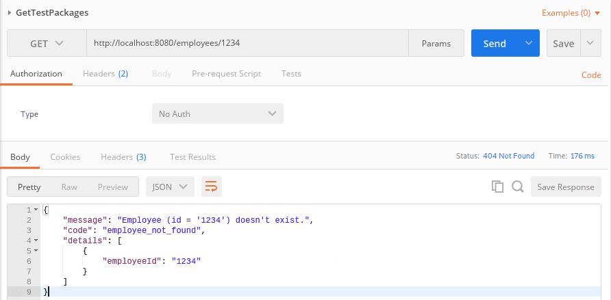This screenshot has width=611, height=300.
Task: Select the response Body tab
Action: pyautogui.click(x=20, y=157)
